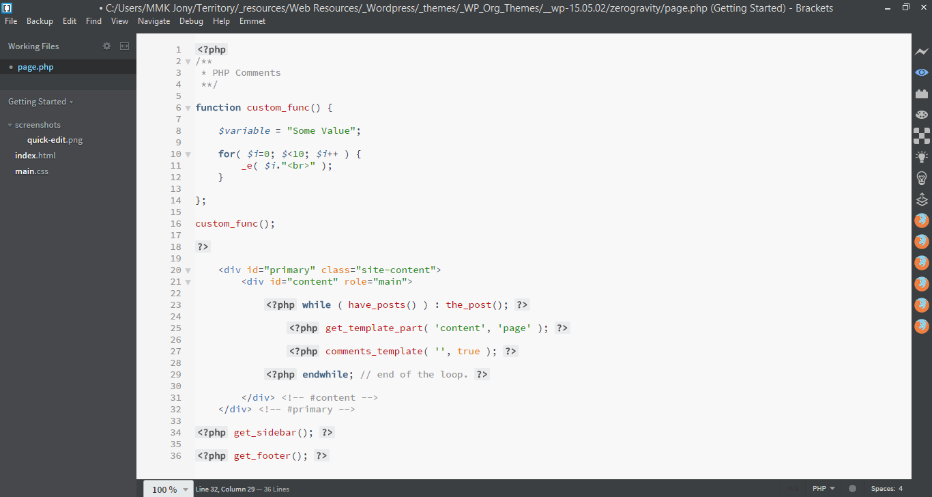
Task: Click 'have_posts()' on line 23
Action: (382, 304)
